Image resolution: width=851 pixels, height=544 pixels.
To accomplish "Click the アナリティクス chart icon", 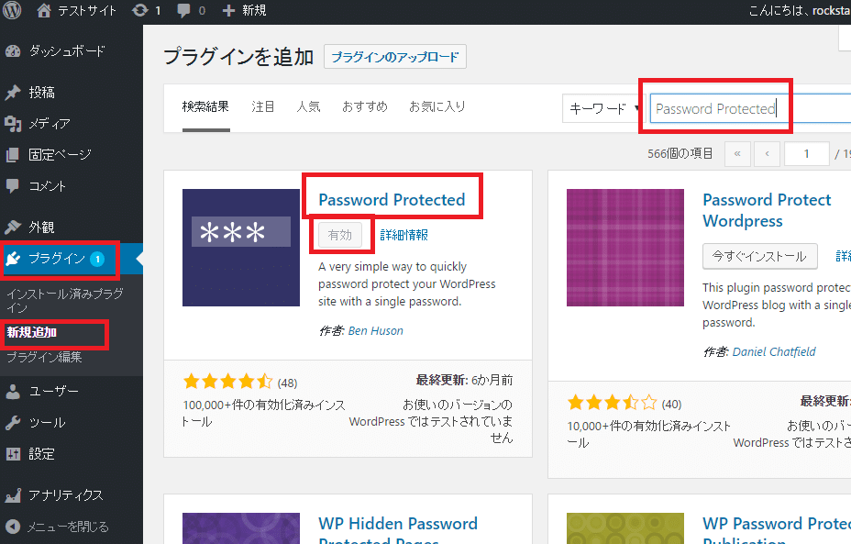I will [x=13, y=495].
